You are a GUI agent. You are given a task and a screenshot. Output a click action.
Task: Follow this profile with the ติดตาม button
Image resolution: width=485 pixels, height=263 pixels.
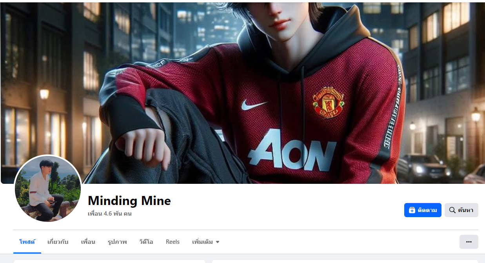(423, 210)
